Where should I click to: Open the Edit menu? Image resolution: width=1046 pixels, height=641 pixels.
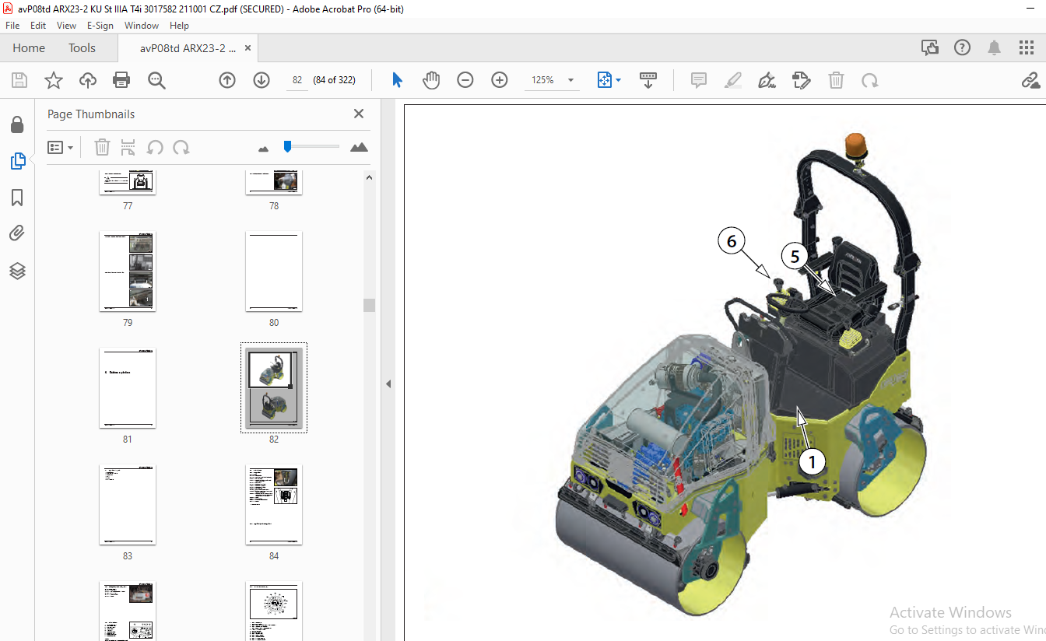click(38, 25)
